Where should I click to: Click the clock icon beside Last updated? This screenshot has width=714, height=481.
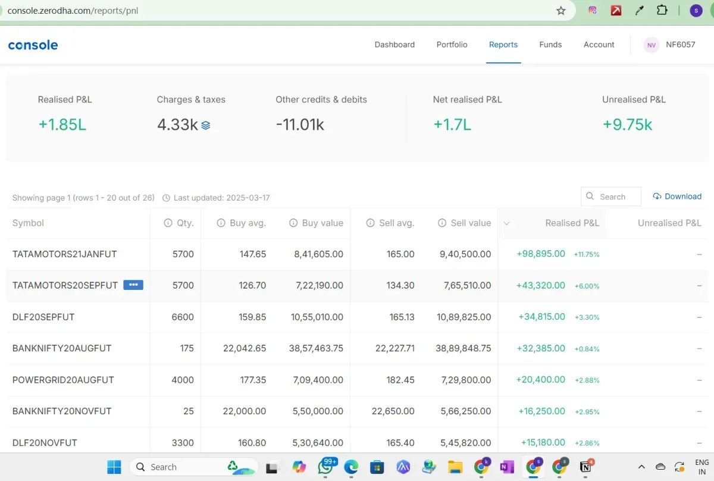coord(166,198)
